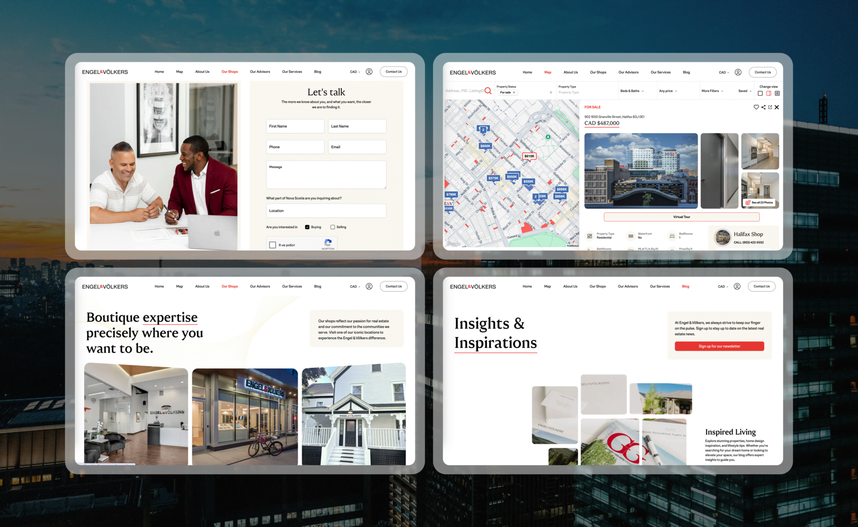This screenshot has width=858, height=527.
Task: Expand the More Filters dropdown
Action: tap(712, 91)
